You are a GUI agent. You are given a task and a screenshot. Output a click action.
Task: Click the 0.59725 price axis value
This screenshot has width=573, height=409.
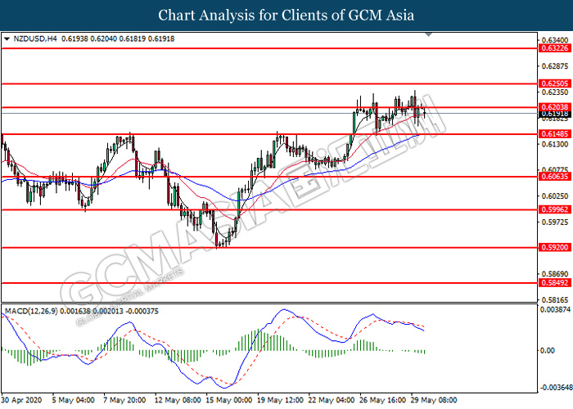pyautogui.click(x=555, y=222)
